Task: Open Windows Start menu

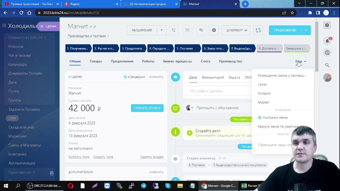Action: click(6, 186)
